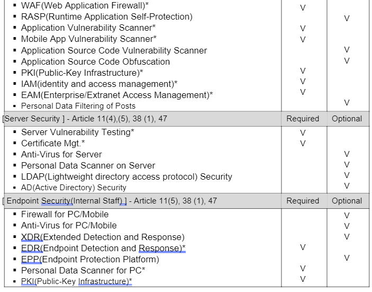Click the underlined EDR abbreviation
The width and height of the screenshot is (372, 292).
[30, 248]
